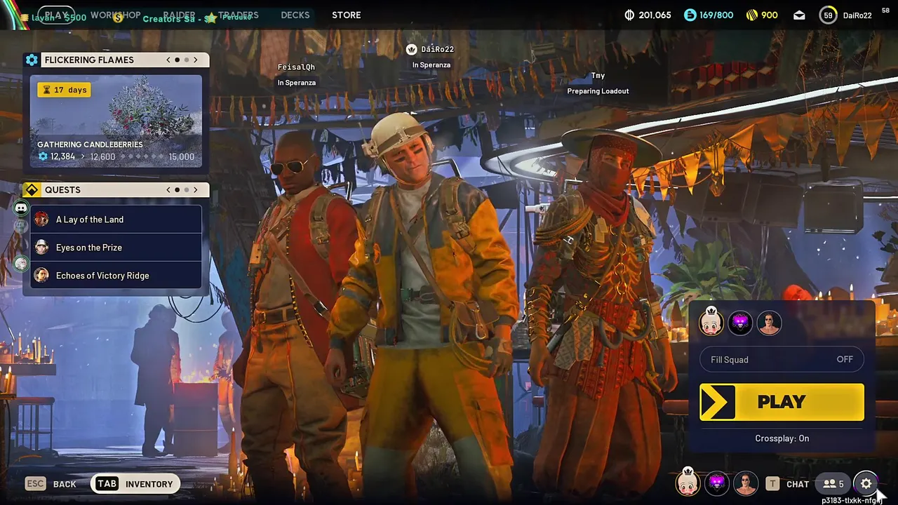898x505 pixels.
Task: Select the sunglasses man avatar in play panel
Action: [x=769, y=323]
